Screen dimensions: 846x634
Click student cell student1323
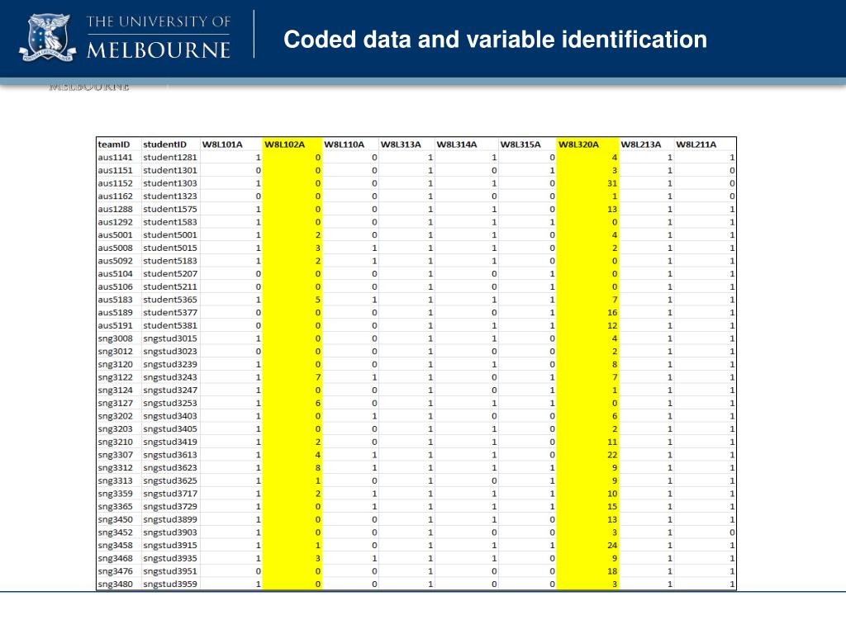click(170, 196)
